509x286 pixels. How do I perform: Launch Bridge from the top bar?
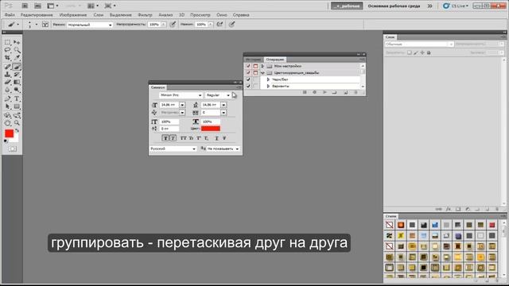point(25,6)
